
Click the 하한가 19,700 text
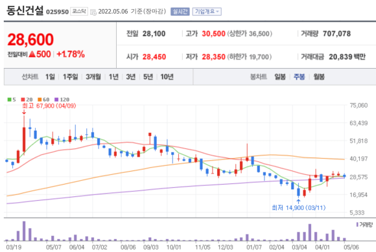coord(250,57)
